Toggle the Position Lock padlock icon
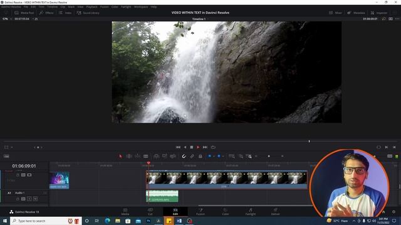The width and height of the screenshot is (401, 225). [200, 156]
